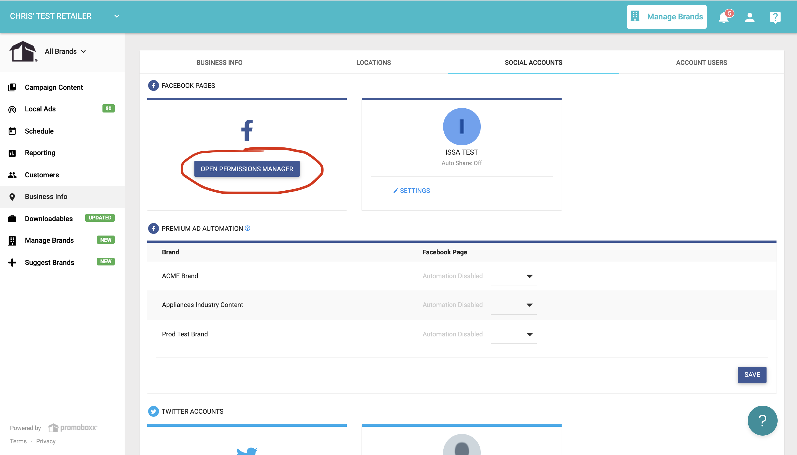Image resolution: width=797 pixels, height=455 pixels.
Task: Open Campaign Content from the sidebar icon
Action: 12,87
